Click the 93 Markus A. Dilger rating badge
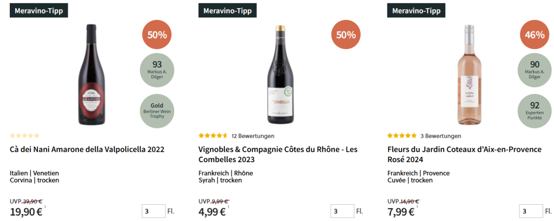Screen dimensions: 554x221 (157, 70)
